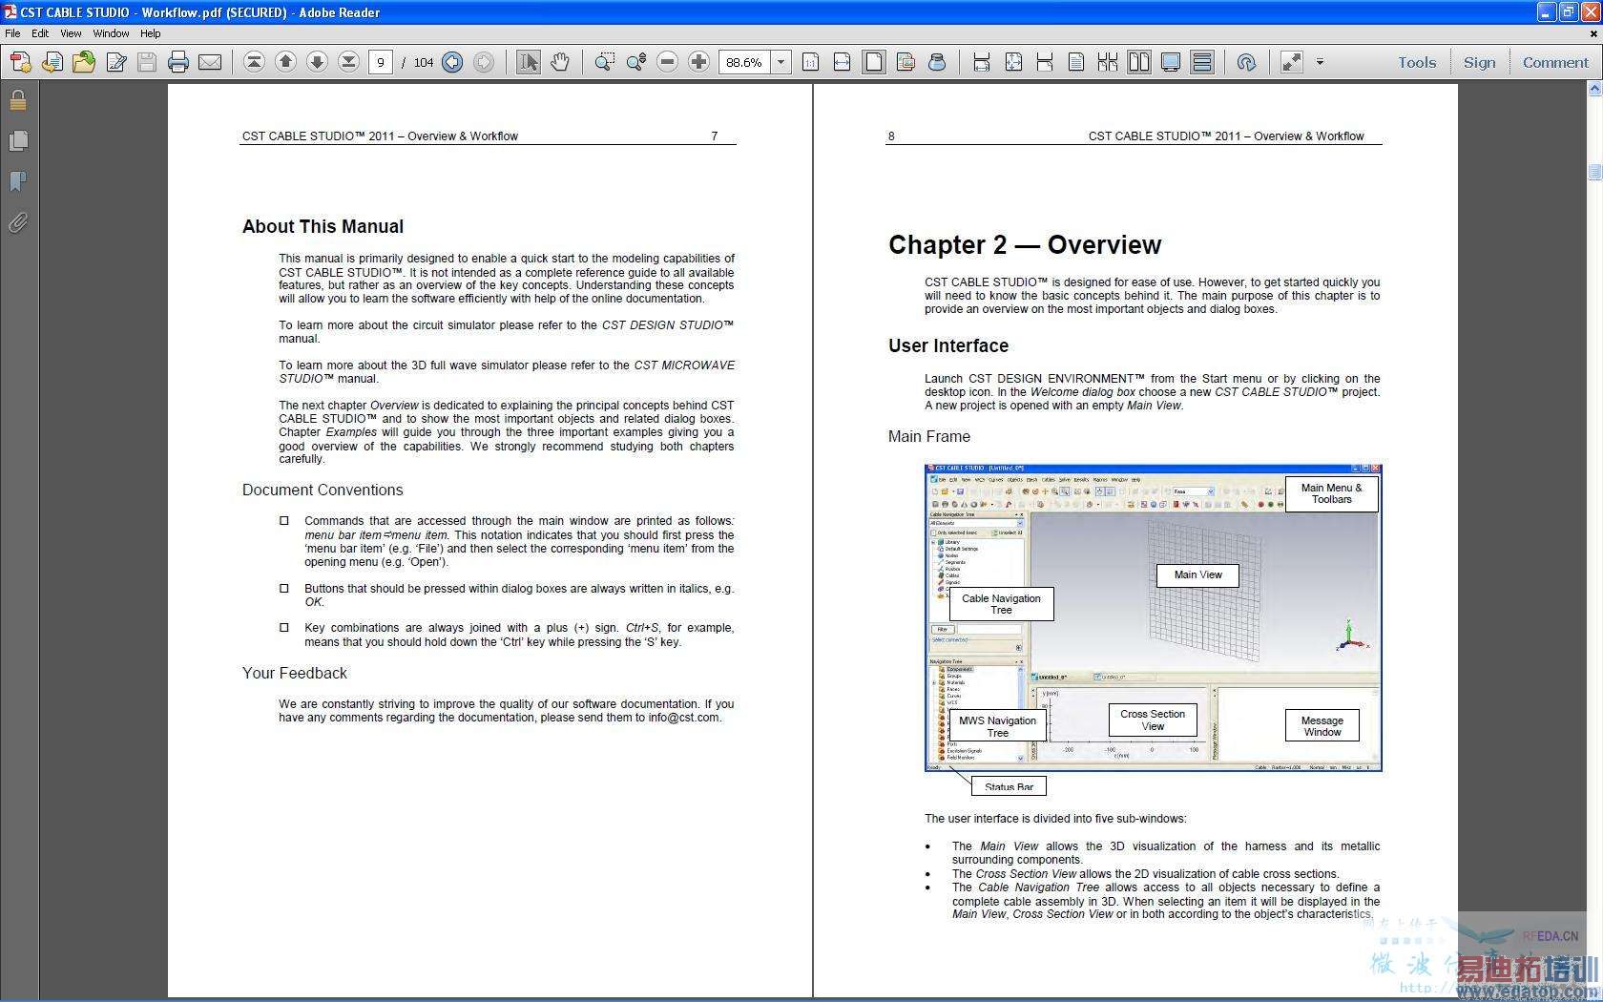This screenshot has height=1002, width=1603.
Task: Toggle the Two Page View layout
Action: coord(1139,62)
